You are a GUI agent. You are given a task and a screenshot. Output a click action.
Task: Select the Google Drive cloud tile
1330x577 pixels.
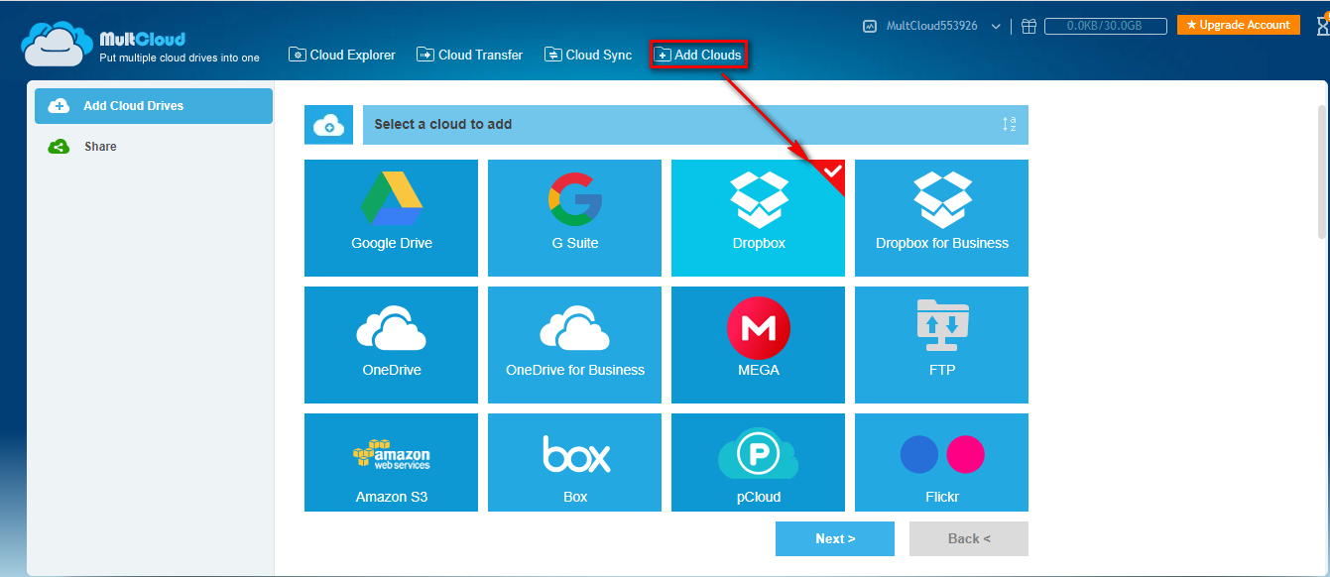391,218
